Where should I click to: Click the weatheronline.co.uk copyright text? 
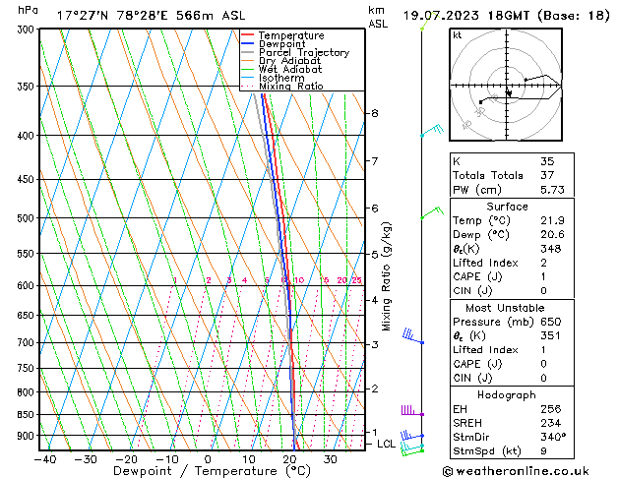pos(516,471)
